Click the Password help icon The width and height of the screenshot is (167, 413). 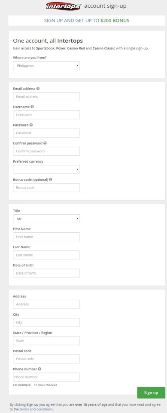pos(31,125)
